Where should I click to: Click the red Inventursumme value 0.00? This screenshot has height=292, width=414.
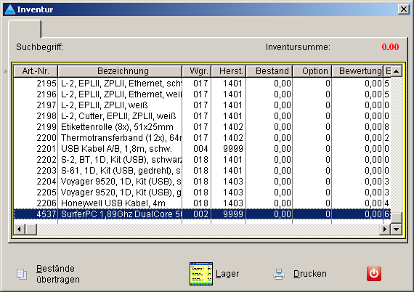pos(390,47)
